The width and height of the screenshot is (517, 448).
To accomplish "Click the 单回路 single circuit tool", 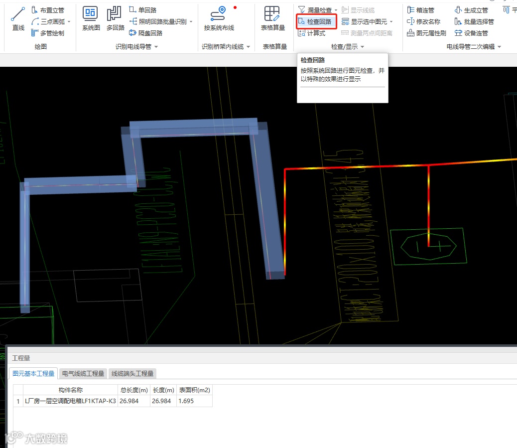I will pyautogui.click(x=142, y=10).
